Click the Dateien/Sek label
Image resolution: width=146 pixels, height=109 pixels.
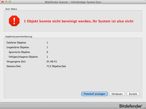(14, 66)
